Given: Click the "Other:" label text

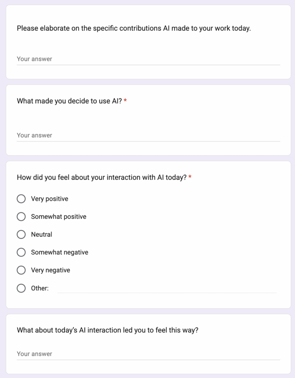Looking at the screenshot, I should pyautogui.click(x=40, y=288).
